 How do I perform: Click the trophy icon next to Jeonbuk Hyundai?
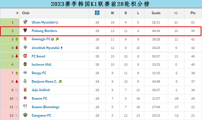click(62, 48)
